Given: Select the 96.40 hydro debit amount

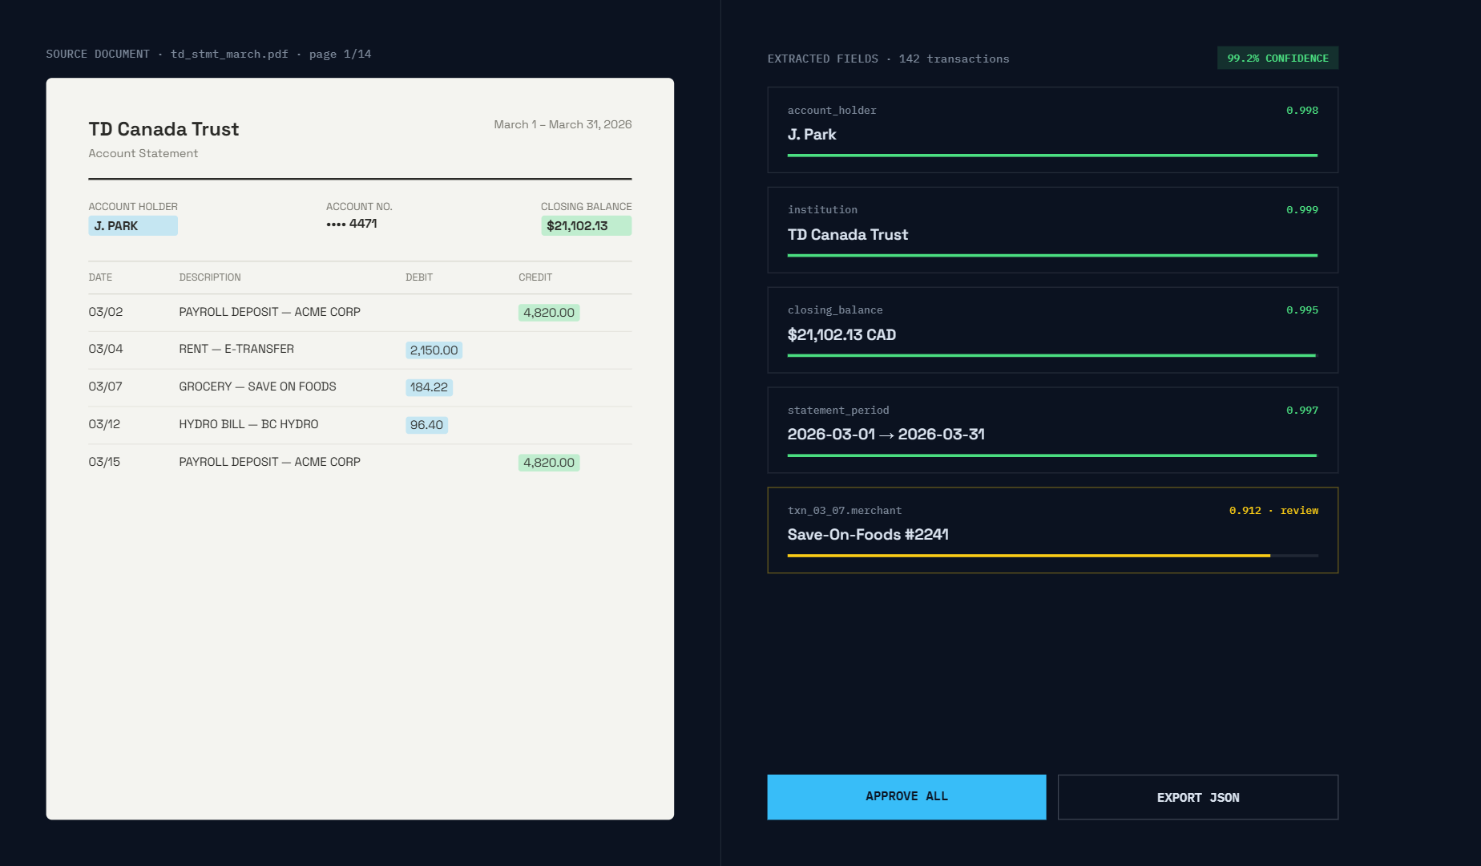Looking at the screenshot, I should (426, 425).
